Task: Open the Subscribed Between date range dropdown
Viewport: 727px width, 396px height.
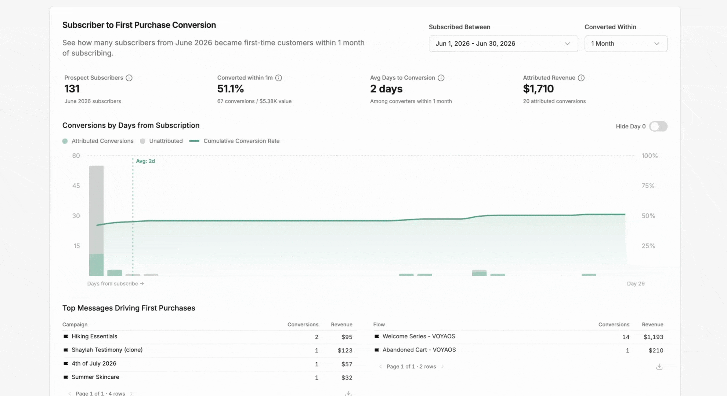Action: (503, 44)
